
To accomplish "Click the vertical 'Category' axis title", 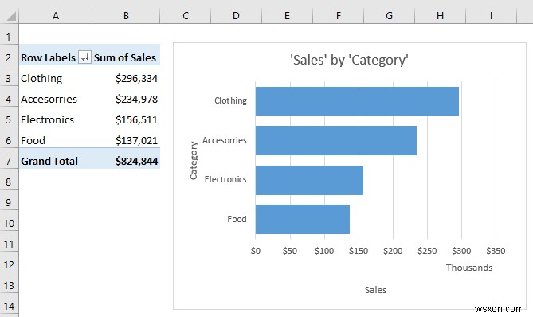I will tap(194, 160).
